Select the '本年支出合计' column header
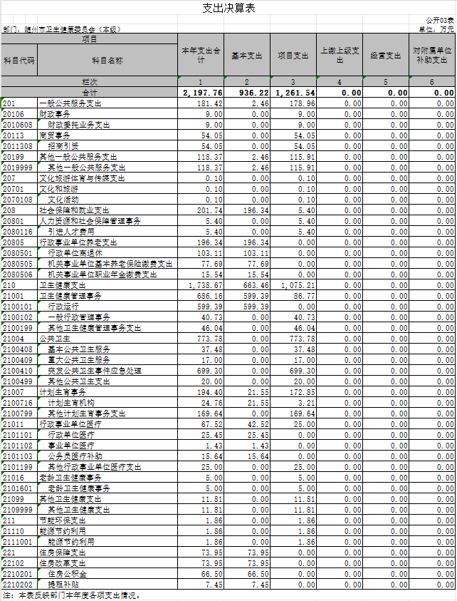 (201, 56)
